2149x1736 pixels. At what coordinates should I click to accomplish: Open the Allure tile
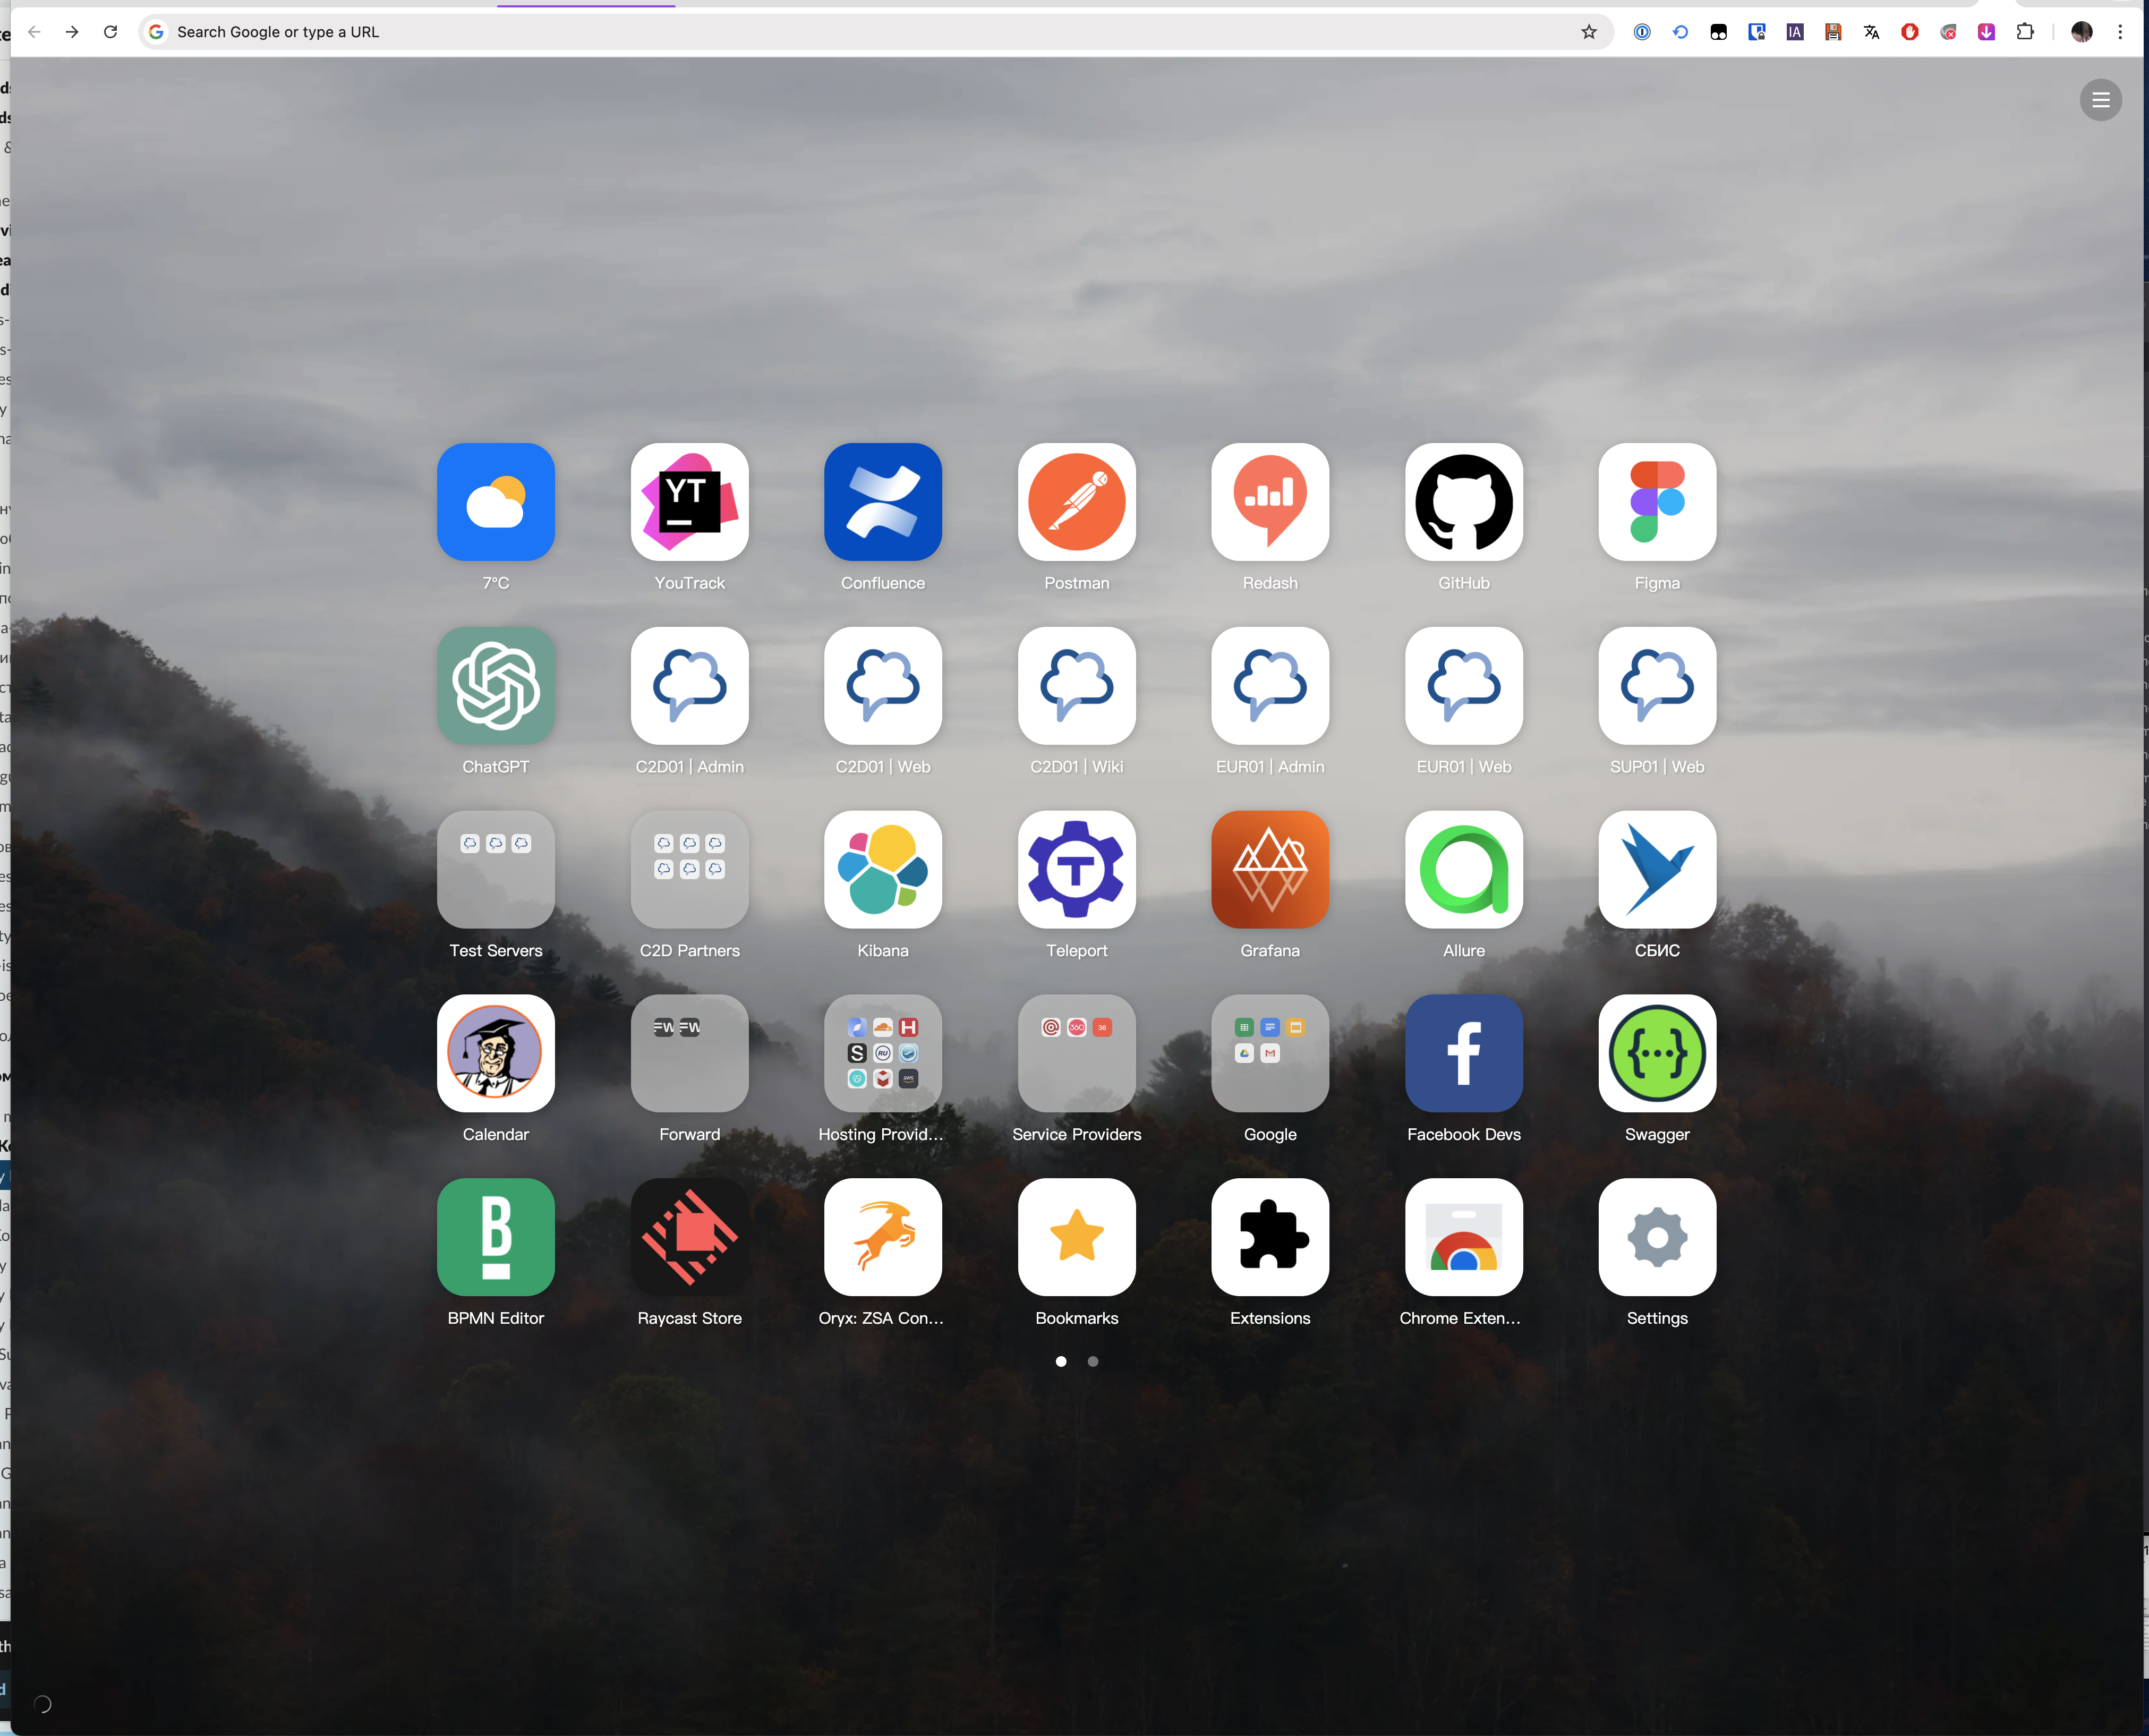[1463, 869]
